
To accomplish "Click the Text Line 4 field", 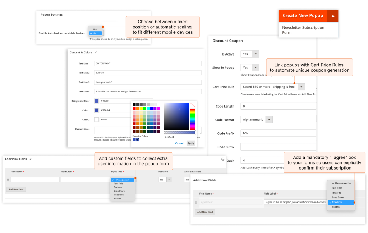I will [148, 91].
